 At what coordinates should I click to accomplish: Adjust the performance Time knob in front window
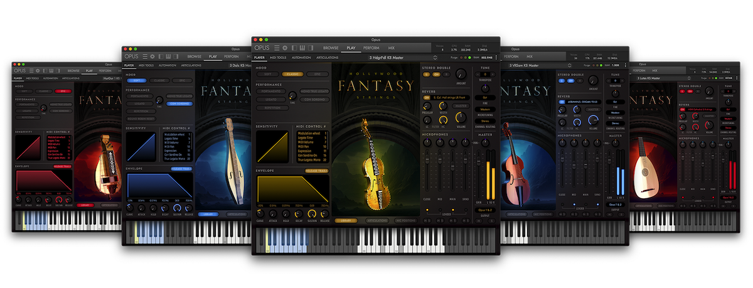292,95
